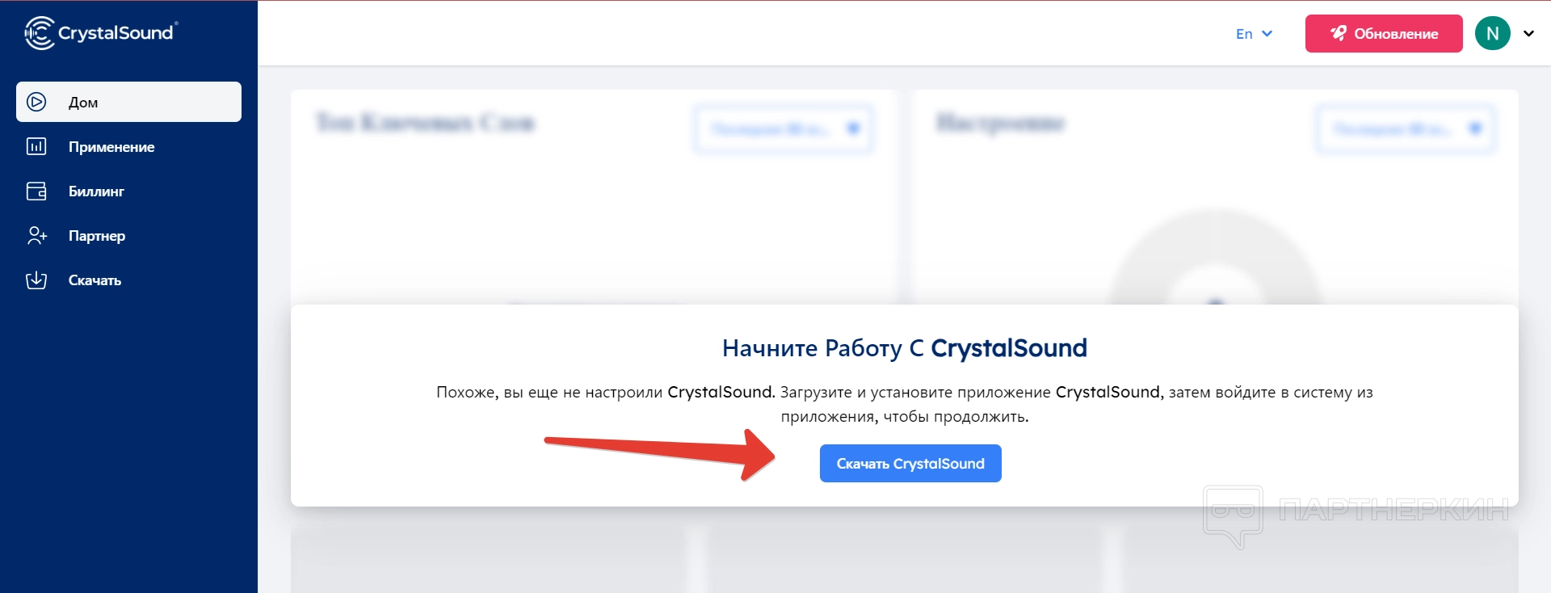Expand the account menu chevron
1551x593 pixels.
[1528, 33]
